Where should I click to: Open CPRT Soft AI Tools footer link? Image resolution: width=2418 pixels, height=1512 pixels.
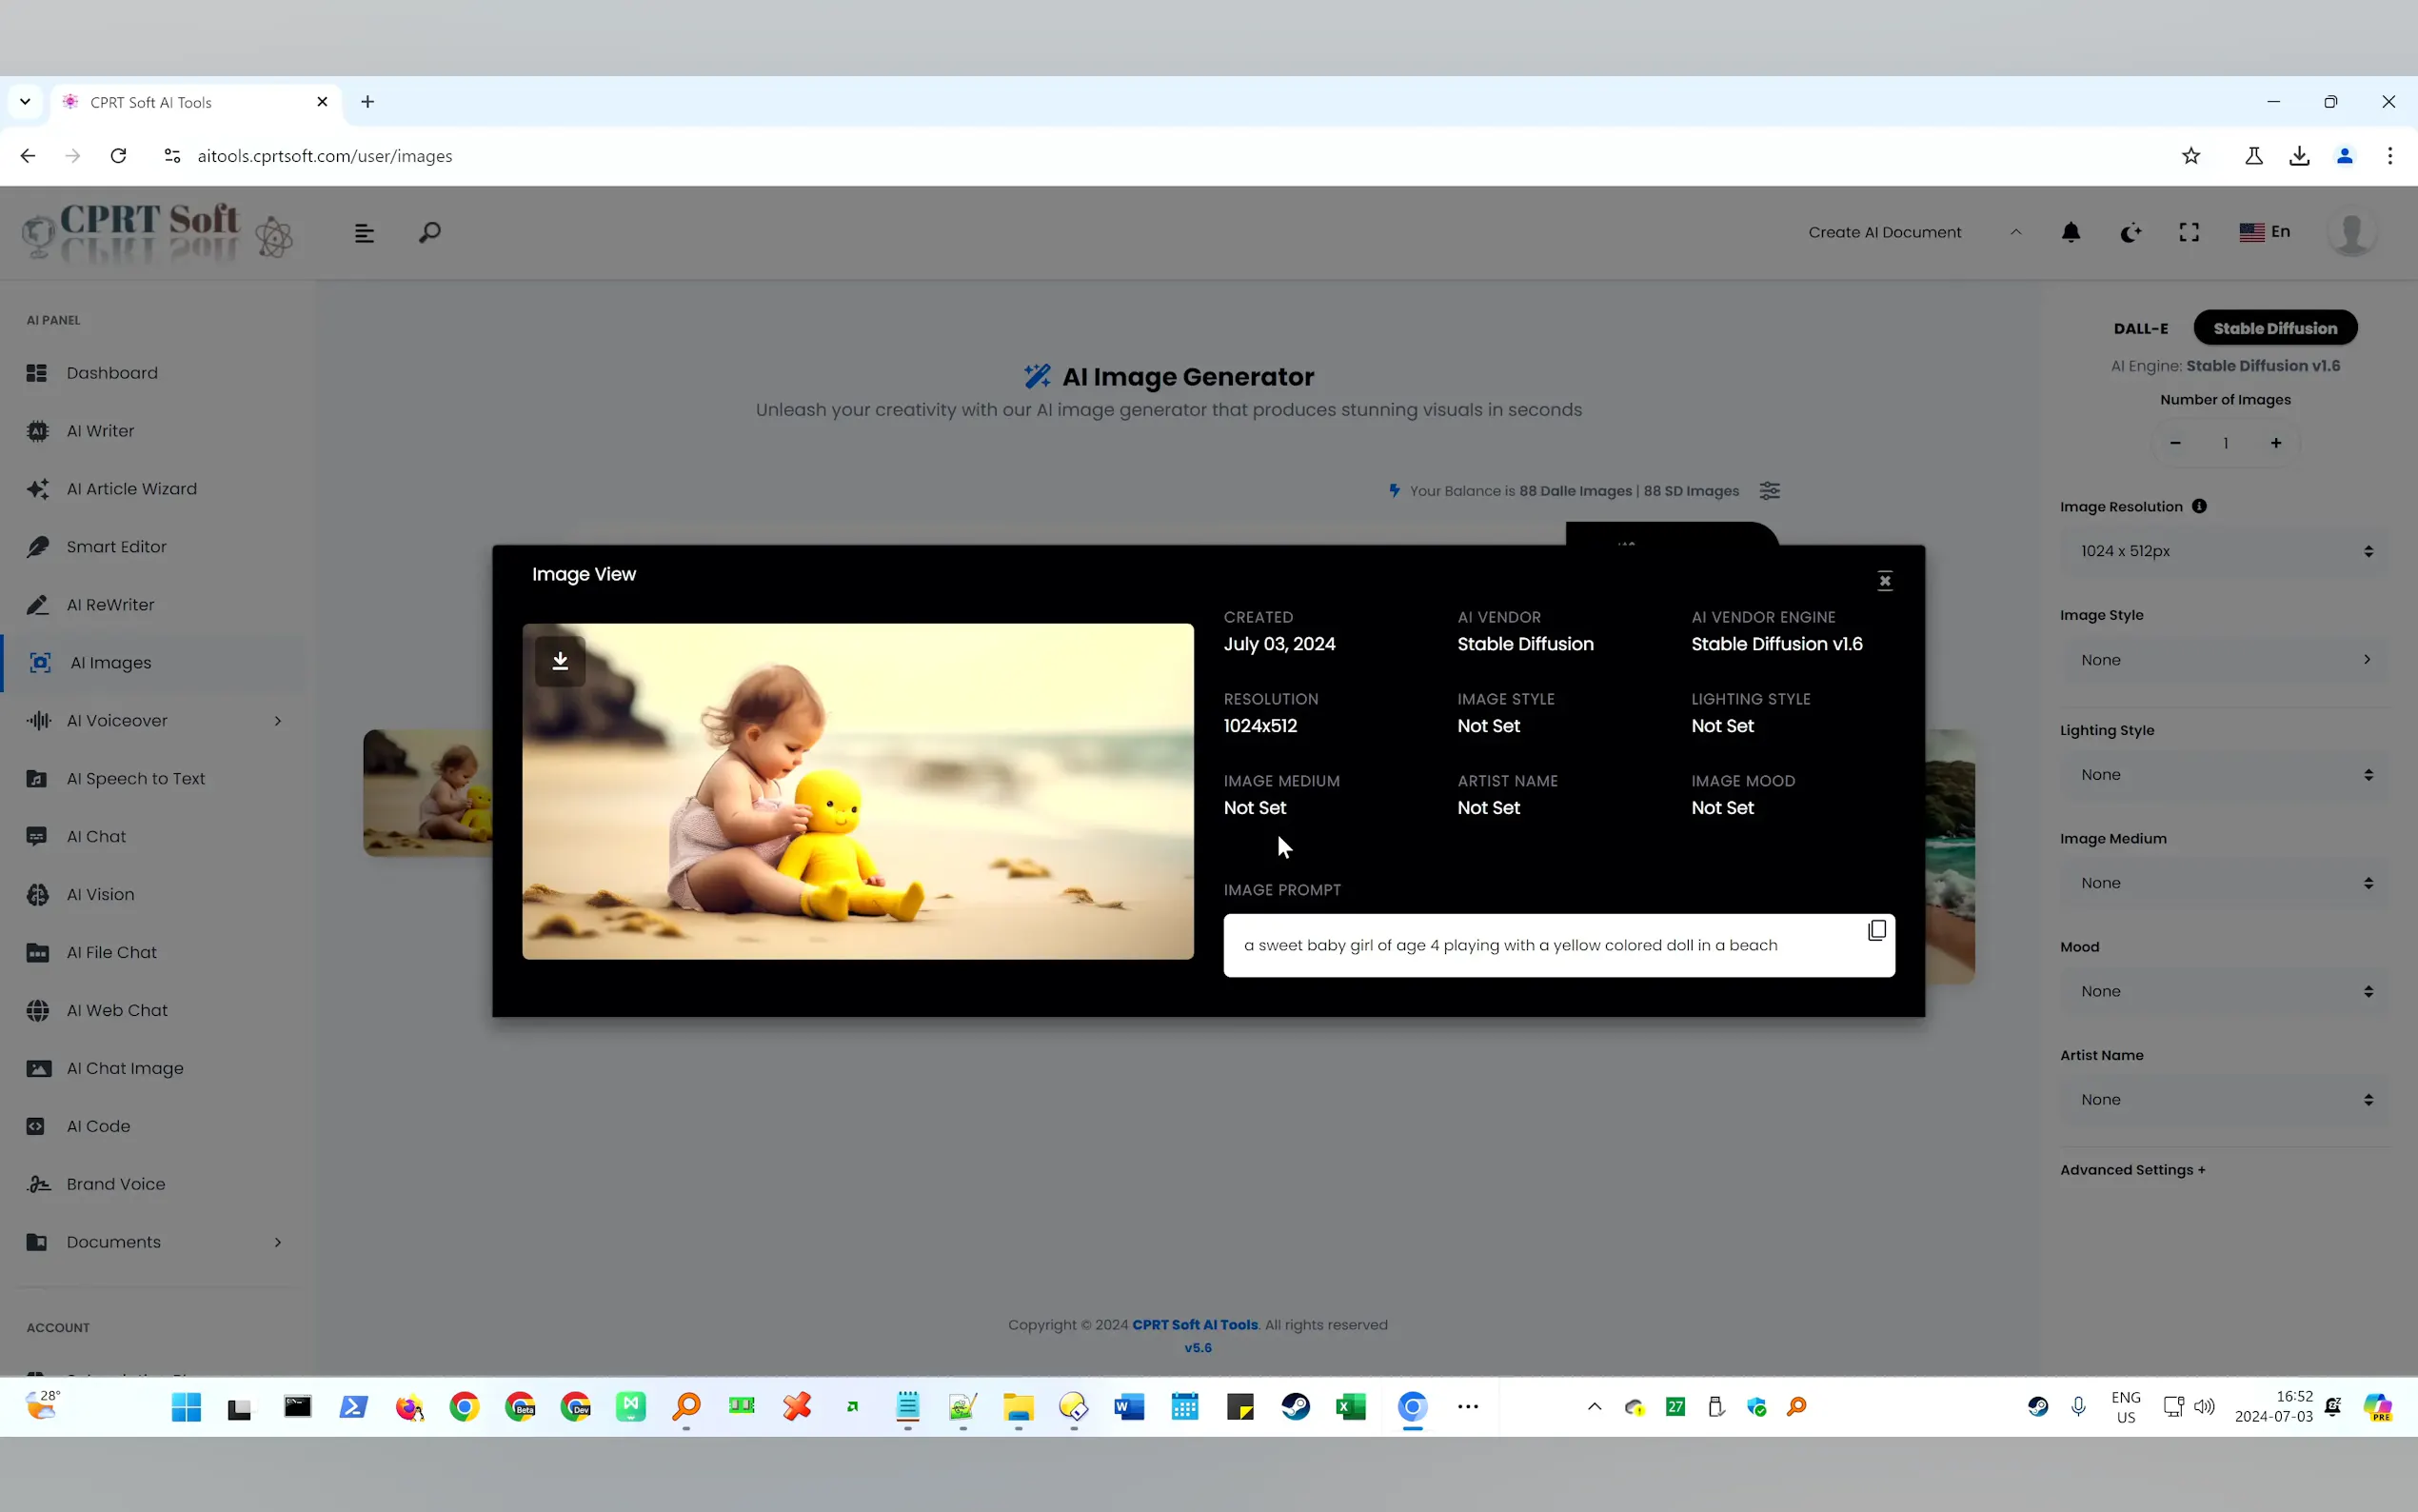click(x=1195, y=1325)
